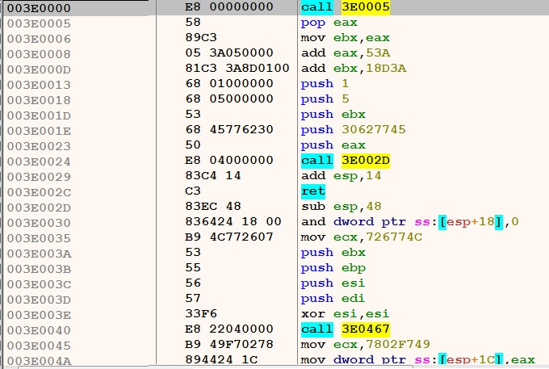This screenshot has width=549, height=369.
Task: Click the mov ecx,726774C instruction
Action: click(362, 237)
